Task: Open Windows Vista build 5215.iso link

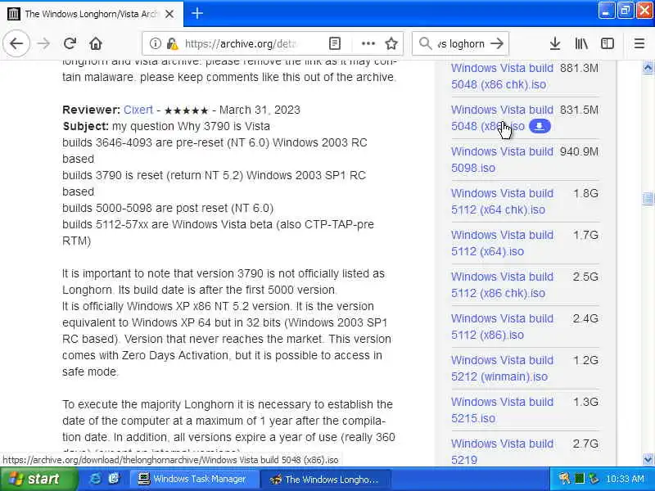Action: (502, 410)
